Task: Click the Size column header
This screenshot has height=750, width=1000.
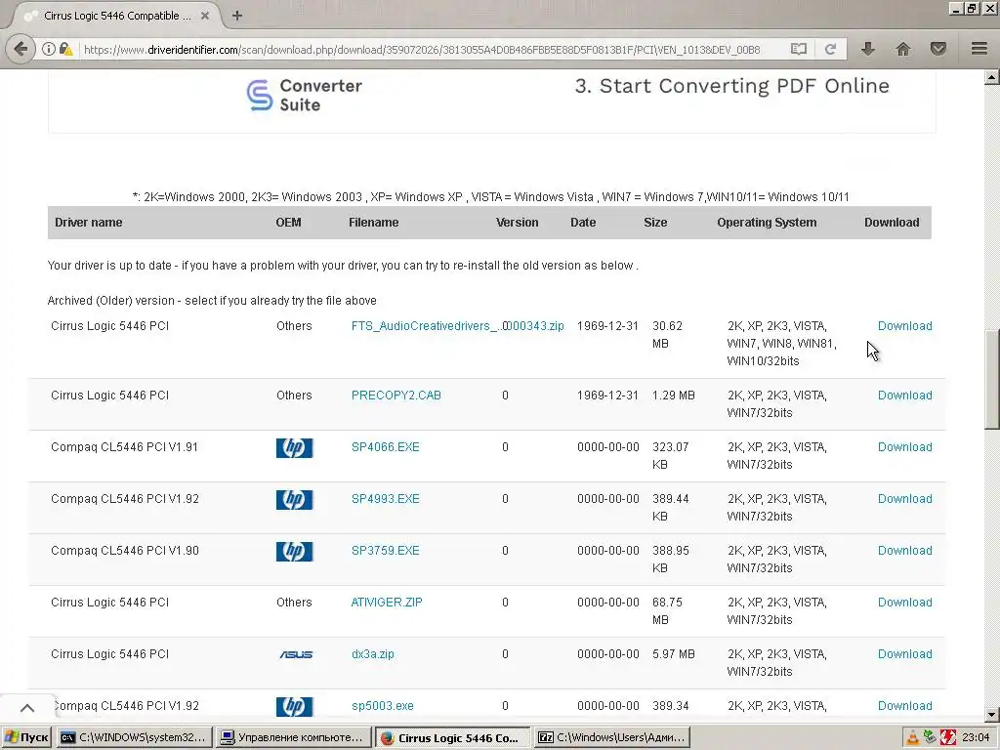Action: (655, 223)
